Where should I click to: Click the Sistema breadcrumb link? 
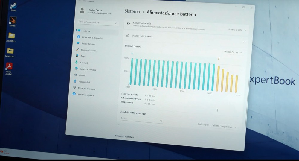pyautogui.click(x=132, y=11)
